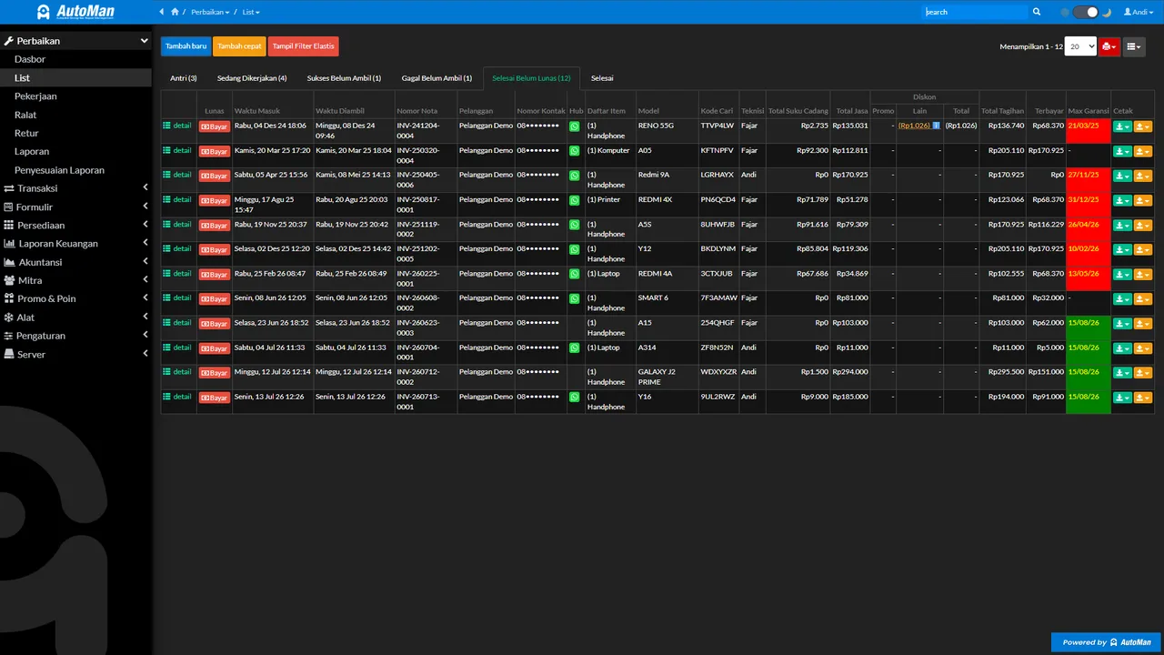Click Bayar for invoice INV-260623-0003
Viewport: 1164px width, 655px height.
click(215, 323)
